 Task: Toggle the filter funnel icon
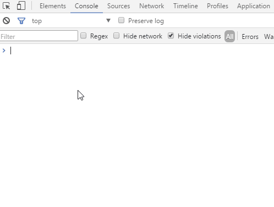tap(21, 21)
